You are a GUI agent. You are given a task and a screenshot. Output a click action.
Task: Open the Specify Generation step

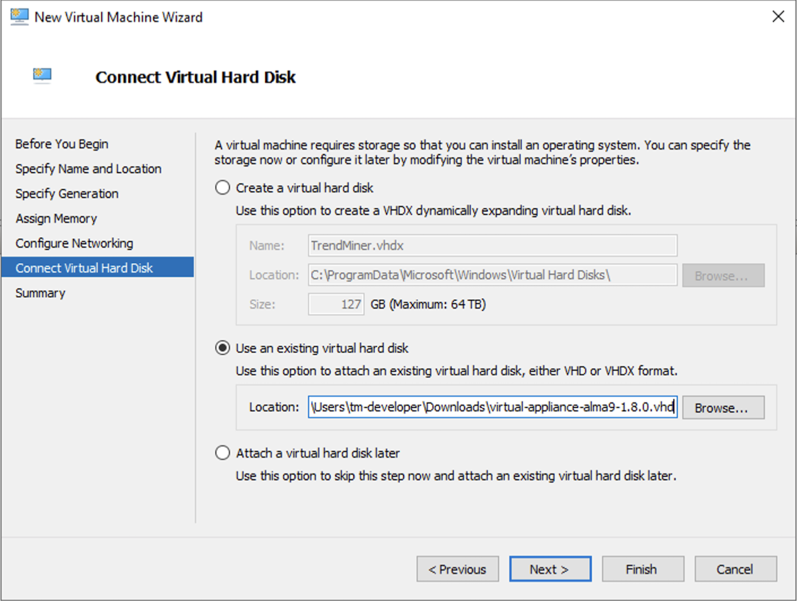66,193
